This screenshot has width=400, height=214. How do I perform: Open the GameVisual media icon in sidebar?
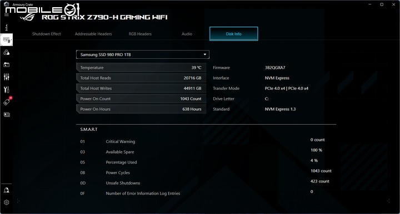click(x=6, y=65)
